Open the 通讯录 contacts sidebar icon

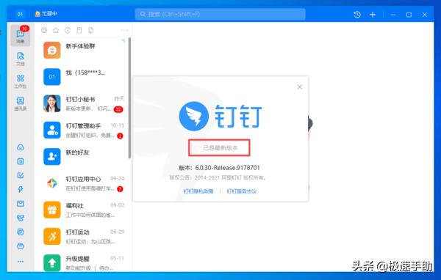pyautogui.click(x=21, y=103)
